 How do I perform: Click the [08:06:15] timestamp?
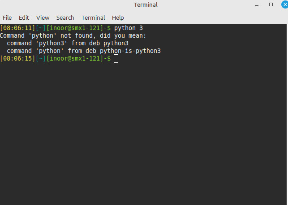point(17,59)
